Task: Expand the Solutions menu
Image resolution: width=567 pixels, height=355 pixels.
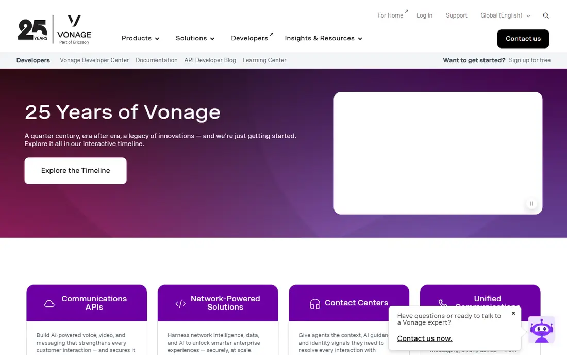Action: (195, 38)
